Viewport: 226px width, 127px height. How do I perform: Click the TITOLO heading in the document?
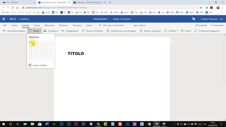pyautogui.click(x=76, y=54)
